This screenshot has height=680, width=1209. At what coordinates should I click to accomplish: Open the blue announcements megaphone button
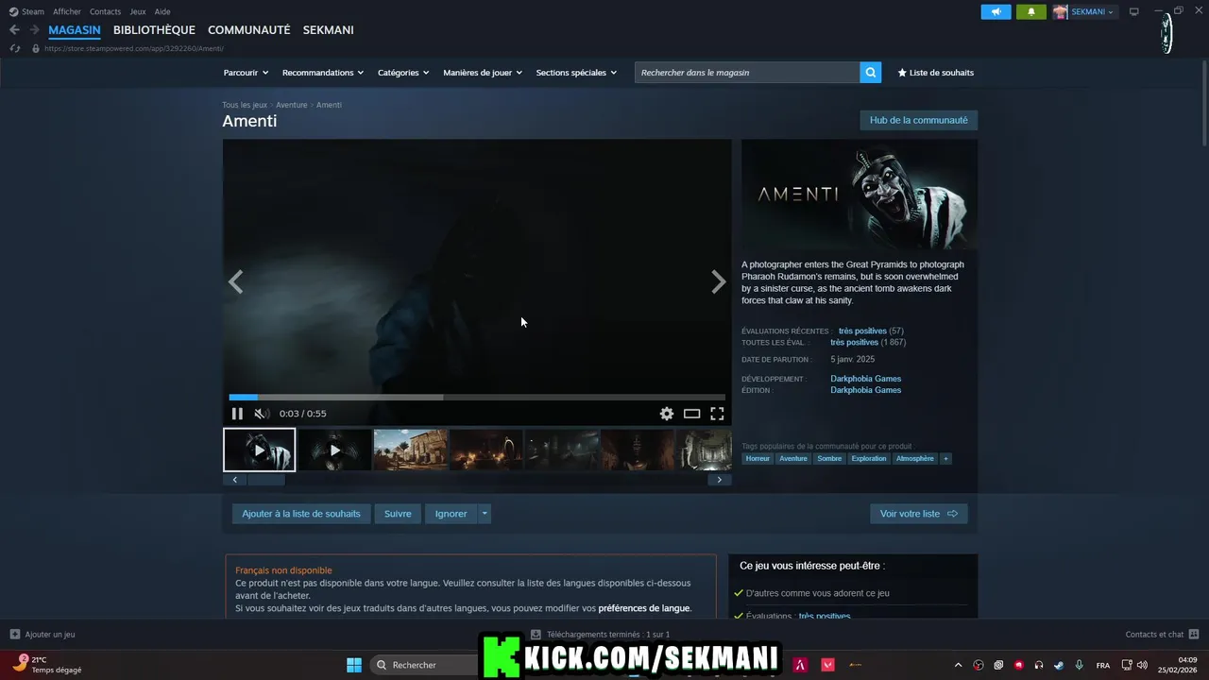click(996, 11)
